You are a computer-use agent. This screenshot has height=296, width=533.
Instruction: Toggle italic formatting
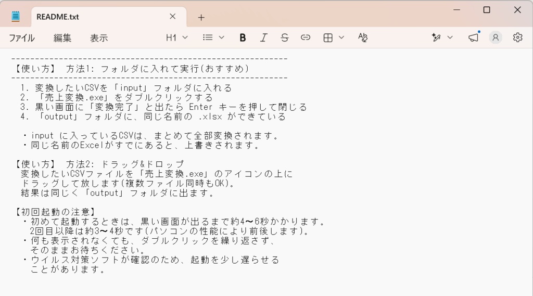pos(263,37)
